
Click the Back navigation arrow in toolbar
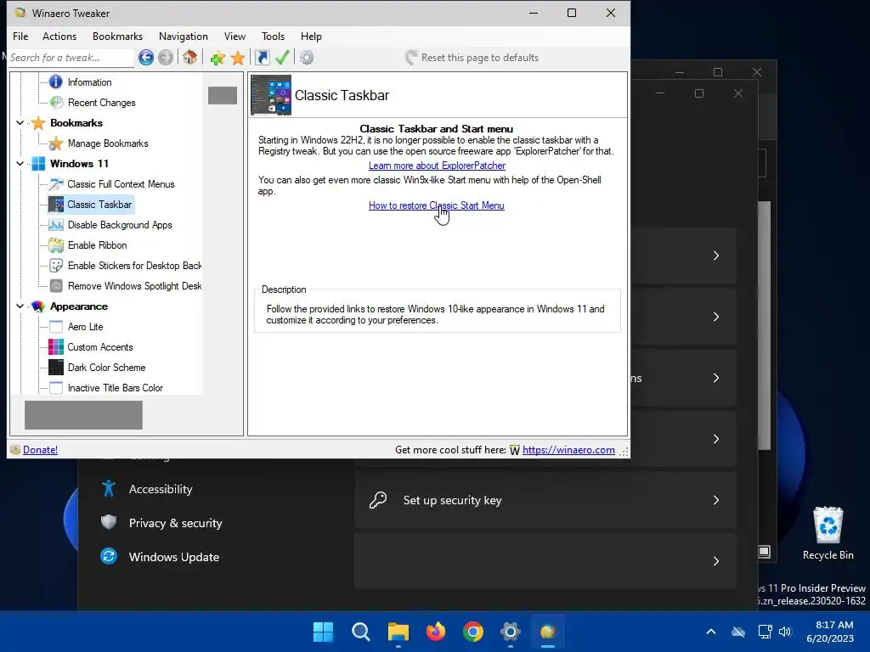tap(146, 57)
